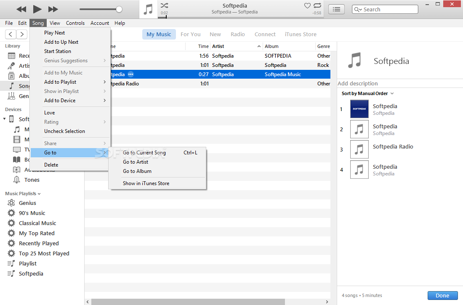The width and height of the screenshot is (463, 305).
Task: Open device Books icon
Action: pyautogui.click(x=17, y=160)
